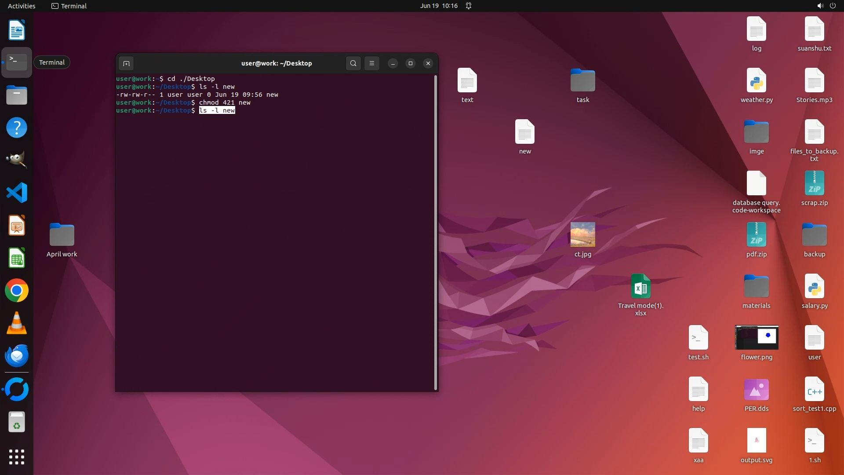The height and width of the screenshot is (475, 844).
Task: Open VLC media player from the dock
Action: (17, 323)
